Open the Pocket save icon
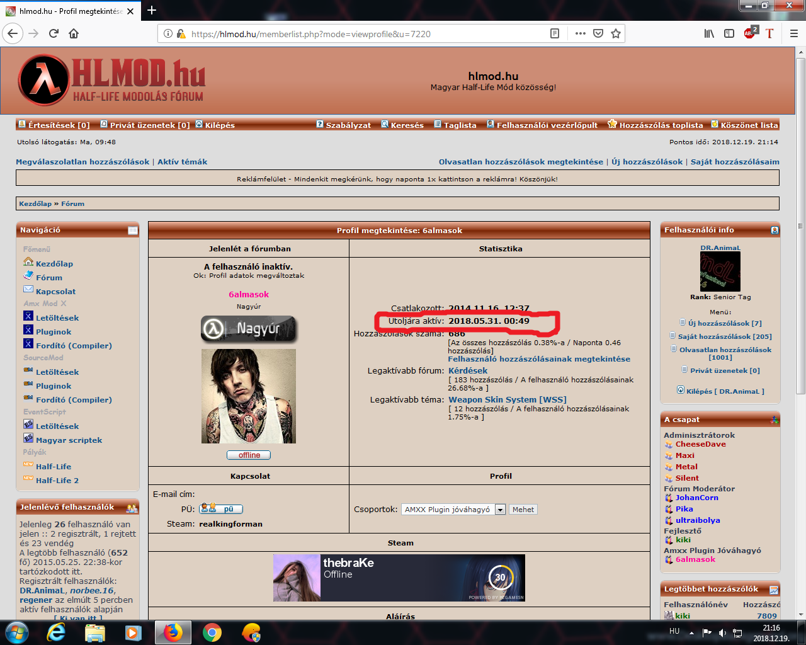Image resolution: width=806 pixels, height=645 pixels. [598, 33]
